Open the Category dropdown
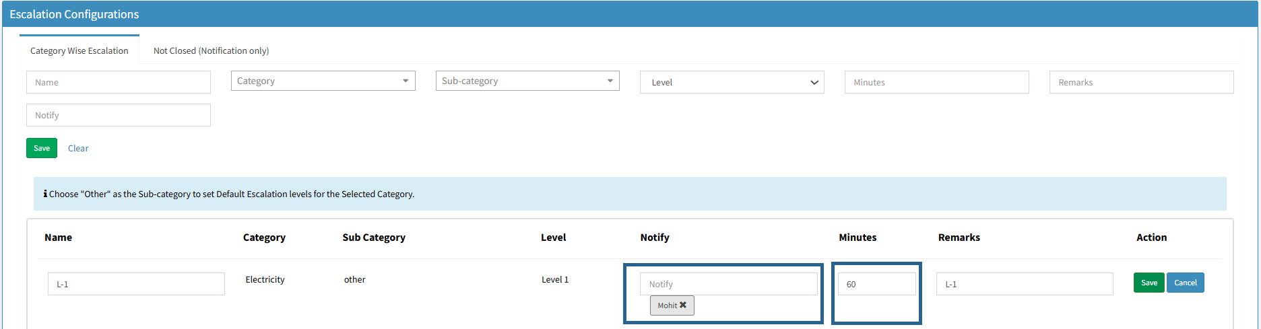1261x329 pixels. coord(323,81)
